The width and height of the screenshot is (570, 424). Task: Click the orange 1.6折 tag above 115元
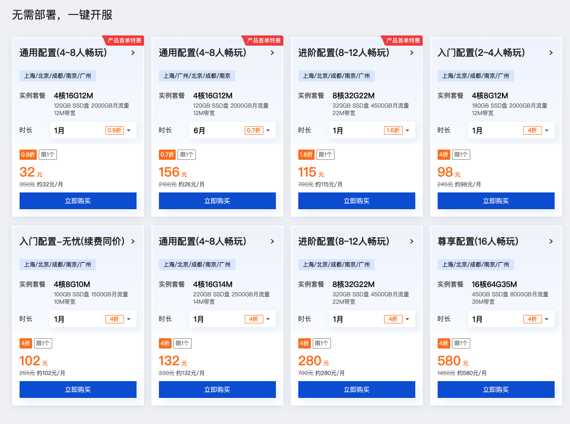[x=306, y=155]
